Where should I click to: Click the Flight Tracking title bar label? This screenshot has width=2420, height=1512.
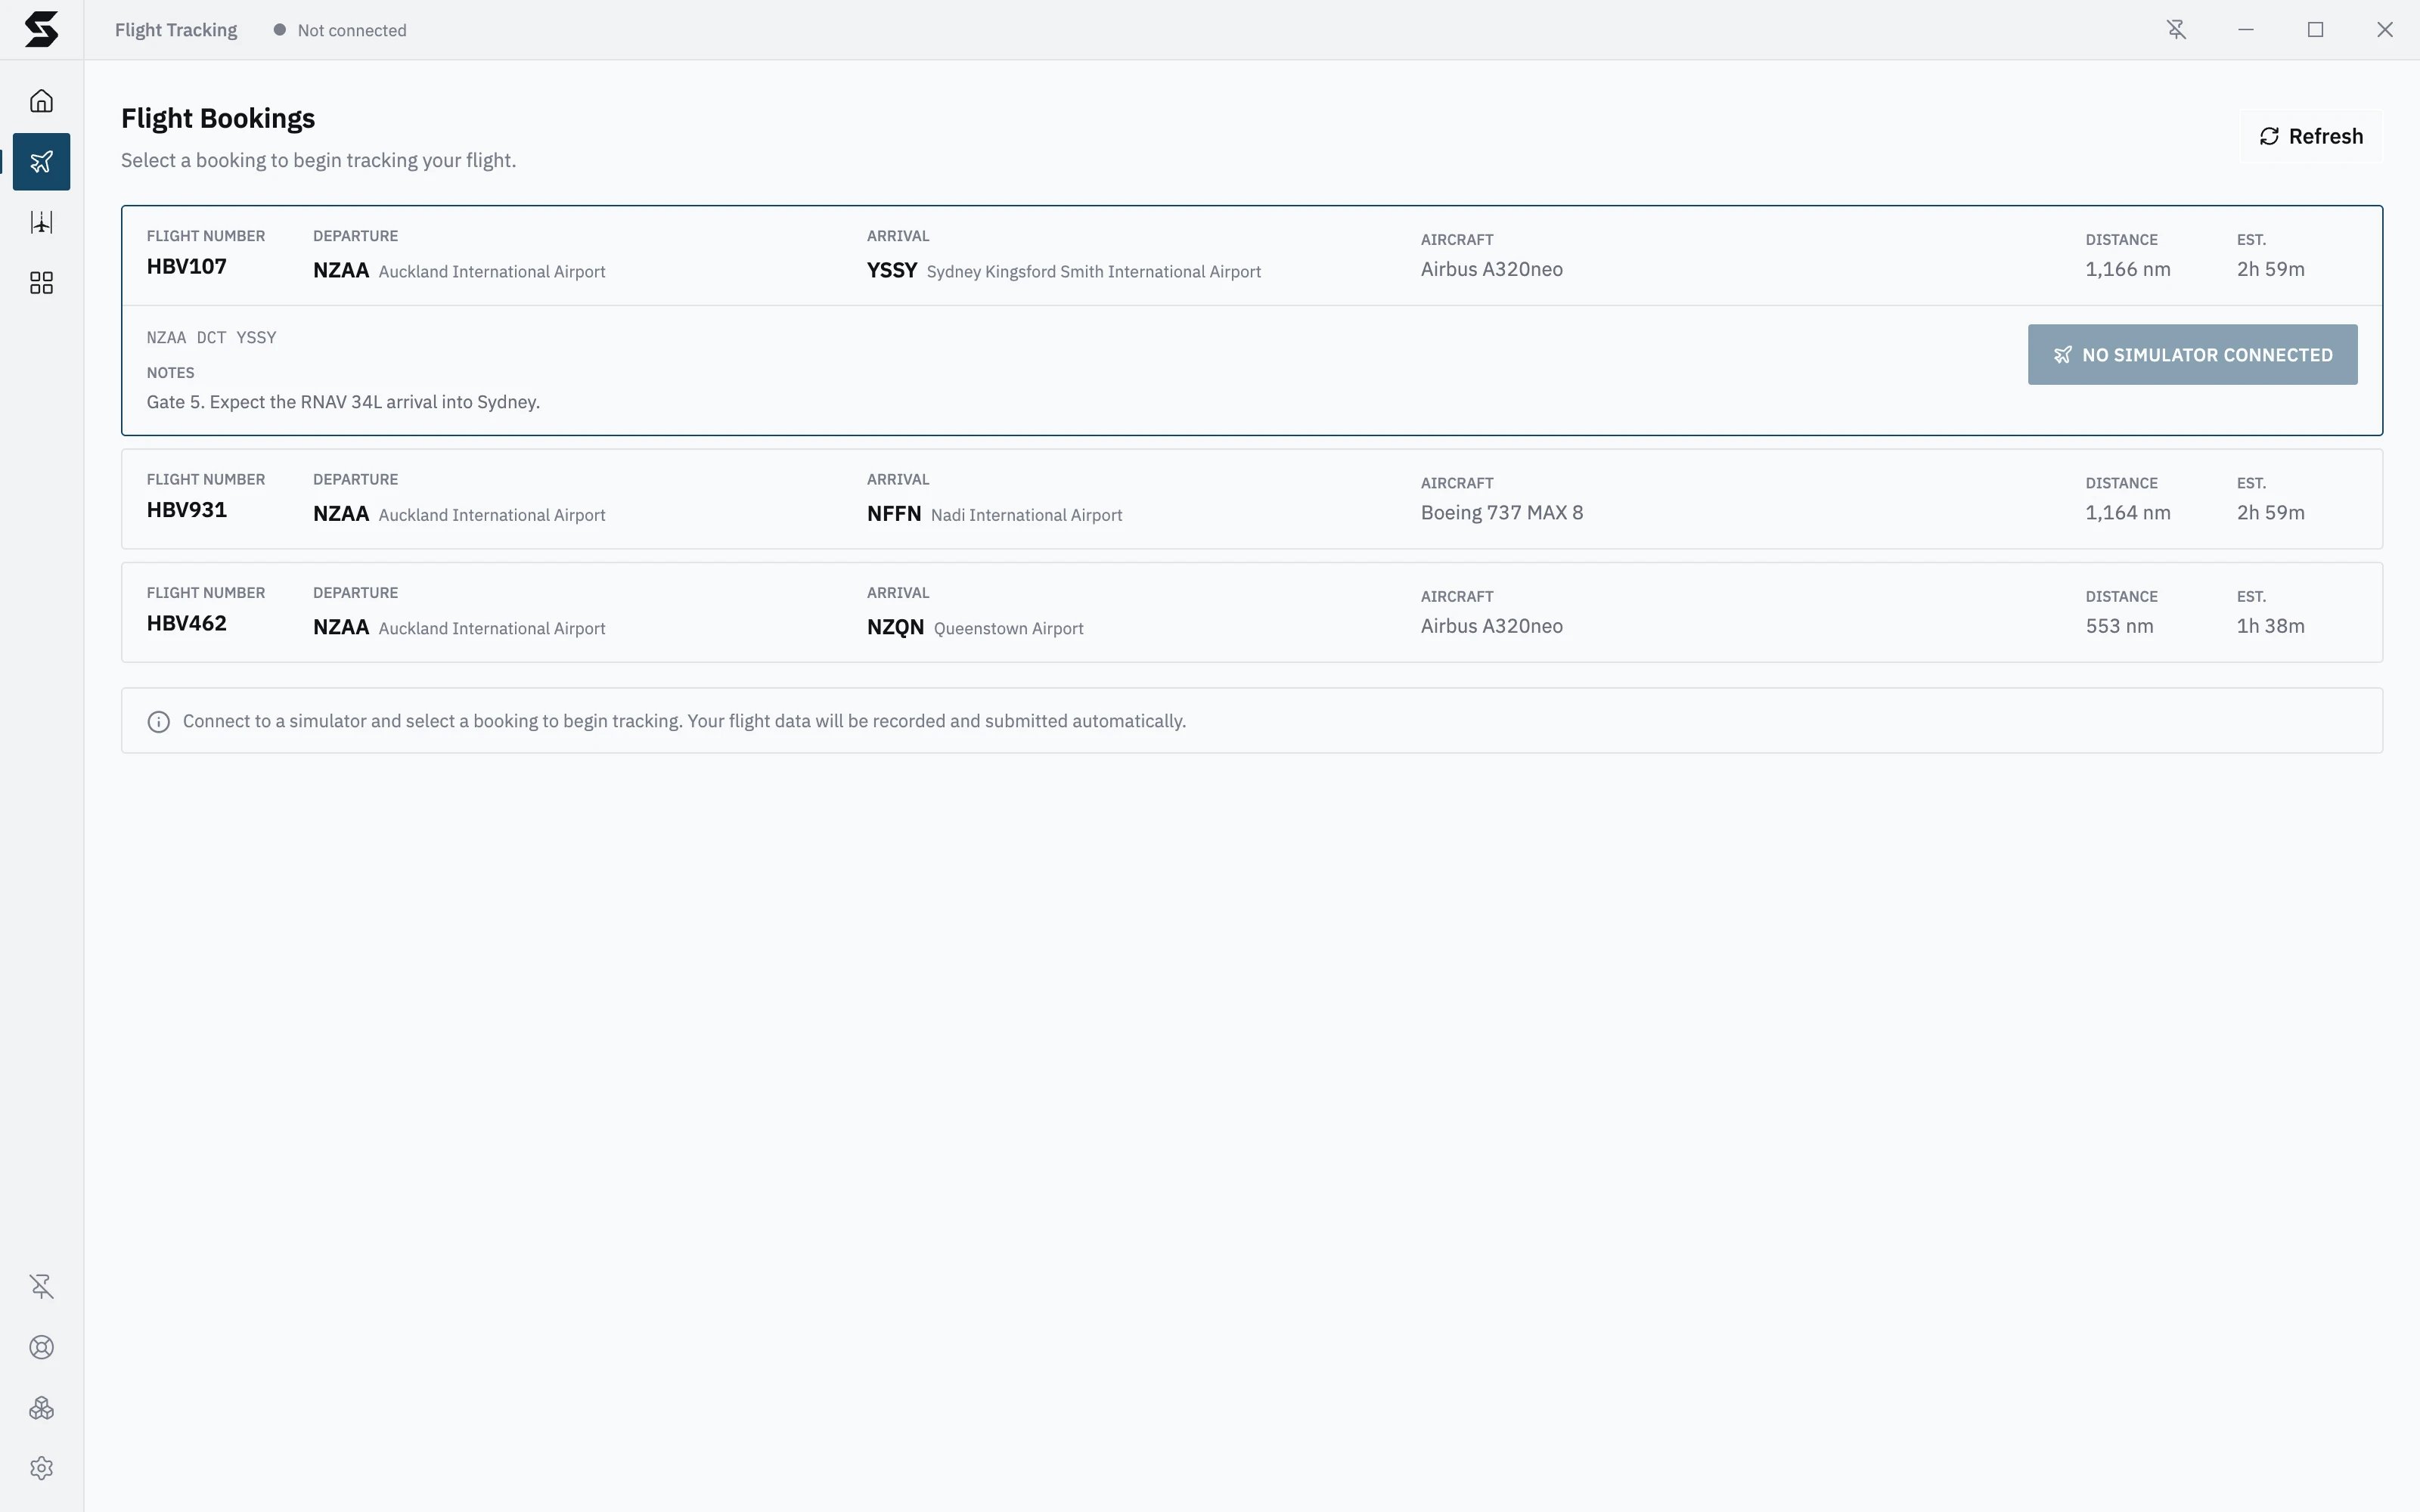[176, 30]
